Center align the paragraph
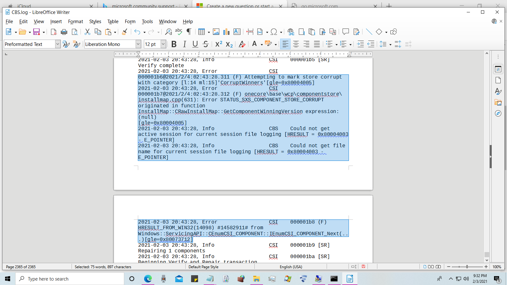The height and width of the screenshot is (285, 507). click(296, 44)
